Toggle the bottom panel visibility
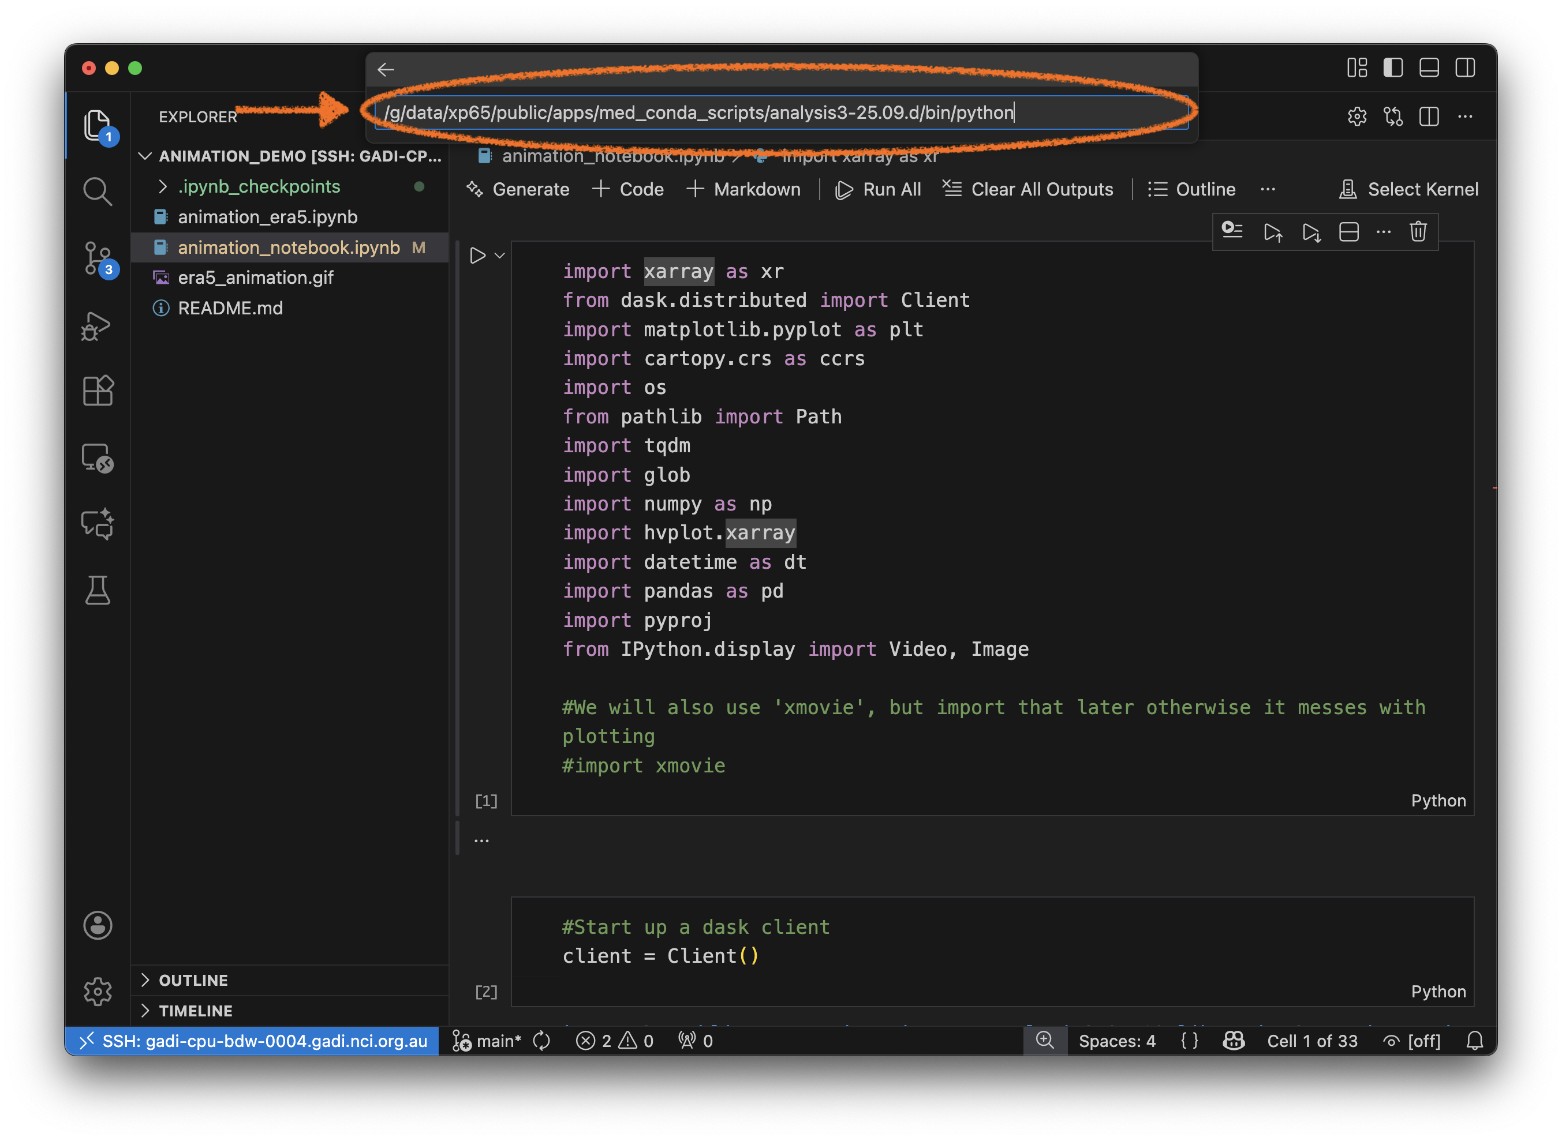The height and width of the screenshot is (1141, 1562). 1429,67
